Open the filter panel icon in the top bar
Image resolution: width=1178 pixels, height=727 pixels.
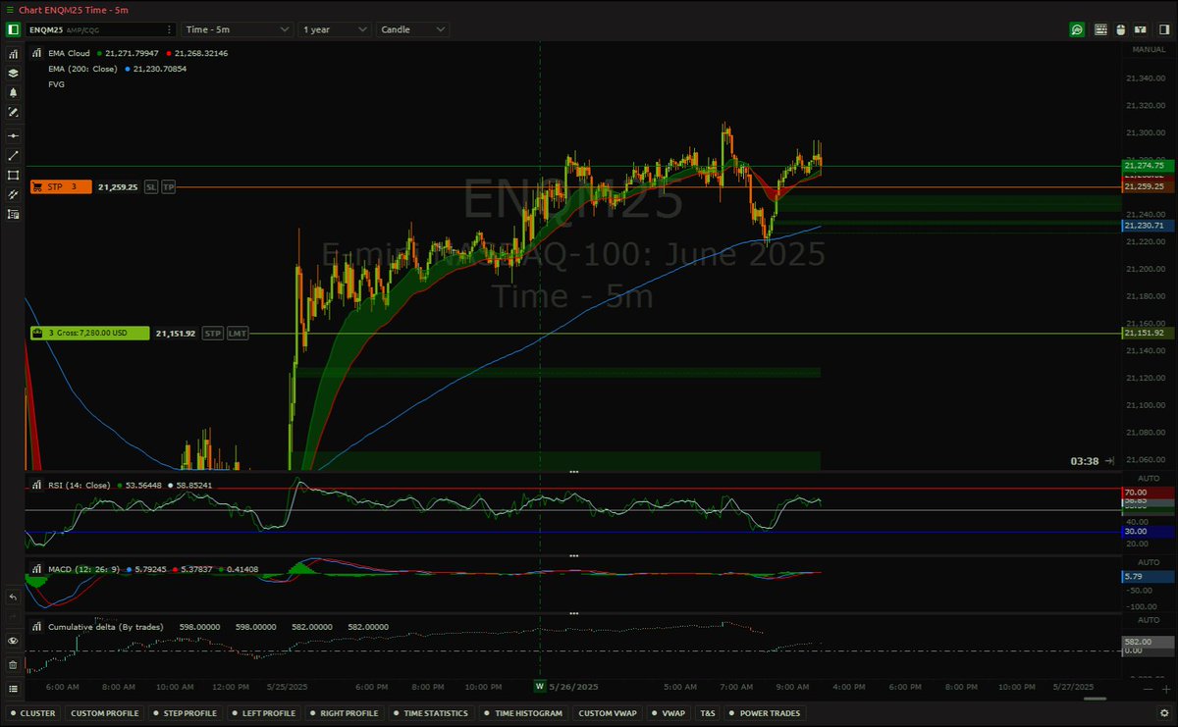coord(1140,29)
